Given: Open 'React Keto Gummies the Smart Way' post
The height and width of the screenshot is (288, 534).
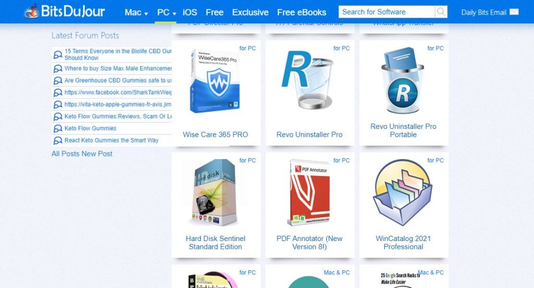Looking at the screenshot, I should pyautogui.click(x=112, y=140).
